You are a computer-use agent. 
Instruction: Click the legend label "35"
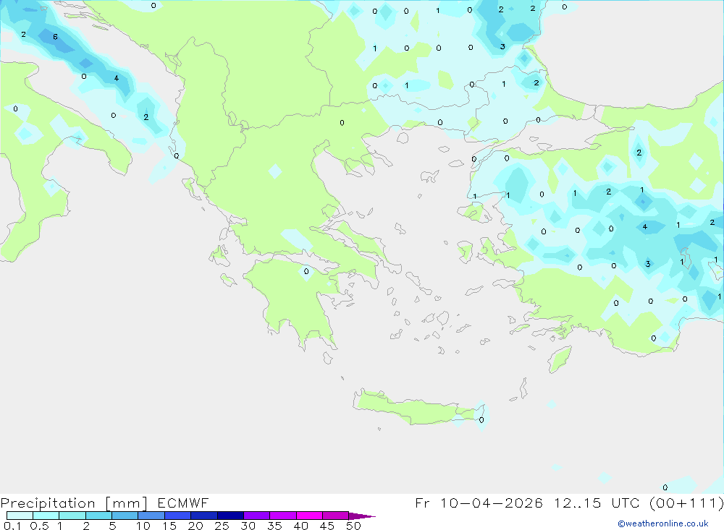pyautogui.click(x=274, y=526)
